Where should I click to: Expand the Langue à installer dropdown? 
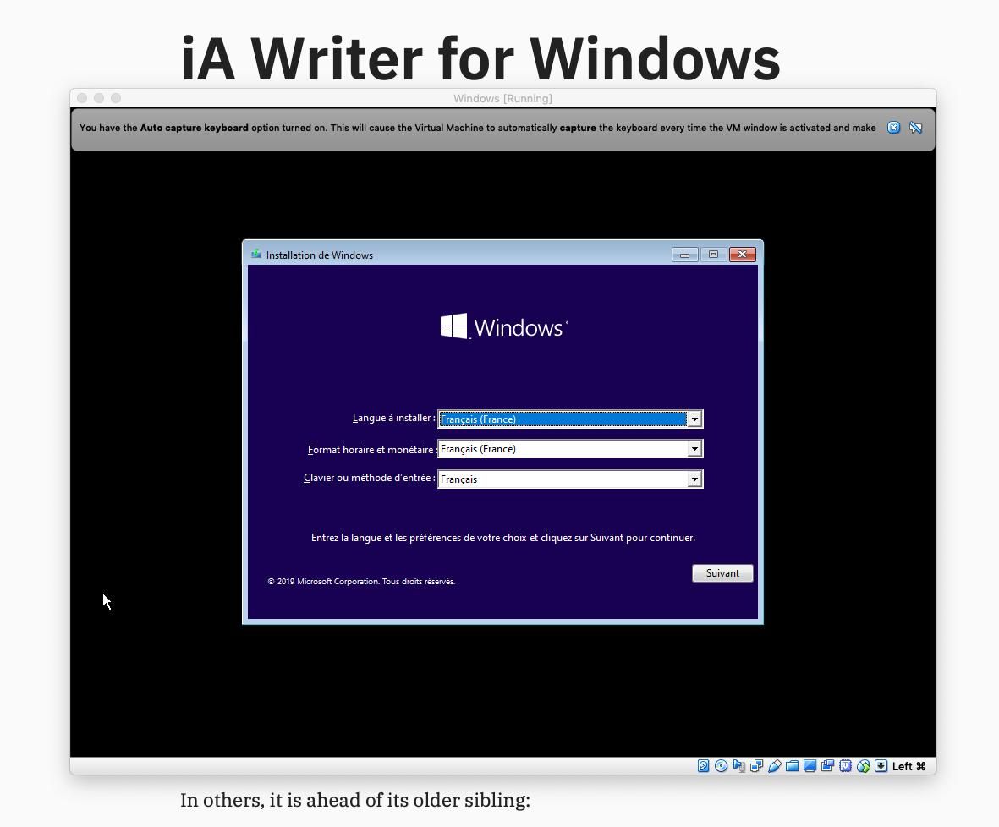point(694,419)
